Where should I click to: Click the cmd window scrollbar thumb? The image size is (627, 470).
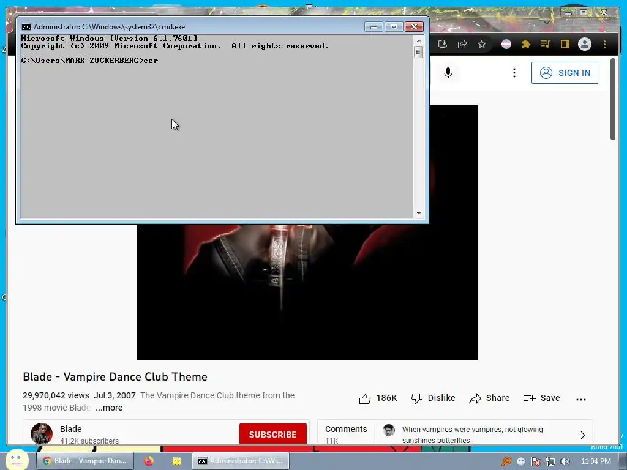click(x=419, y=52)
